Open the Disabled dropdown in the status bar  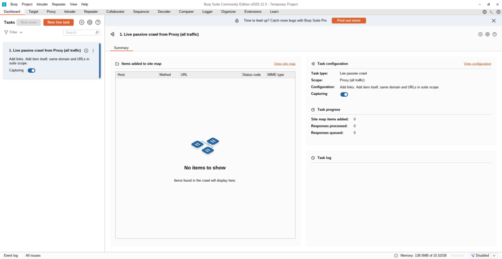tap(494, 255)
